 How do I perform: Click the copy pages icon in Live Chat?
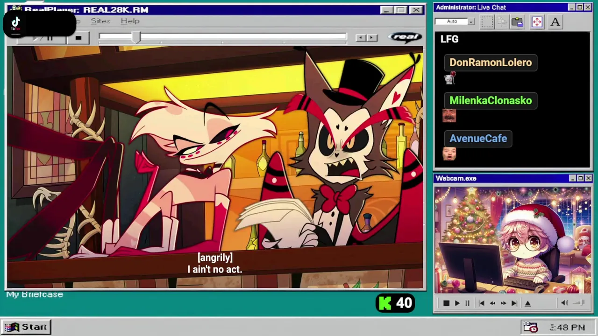[502, 22]
